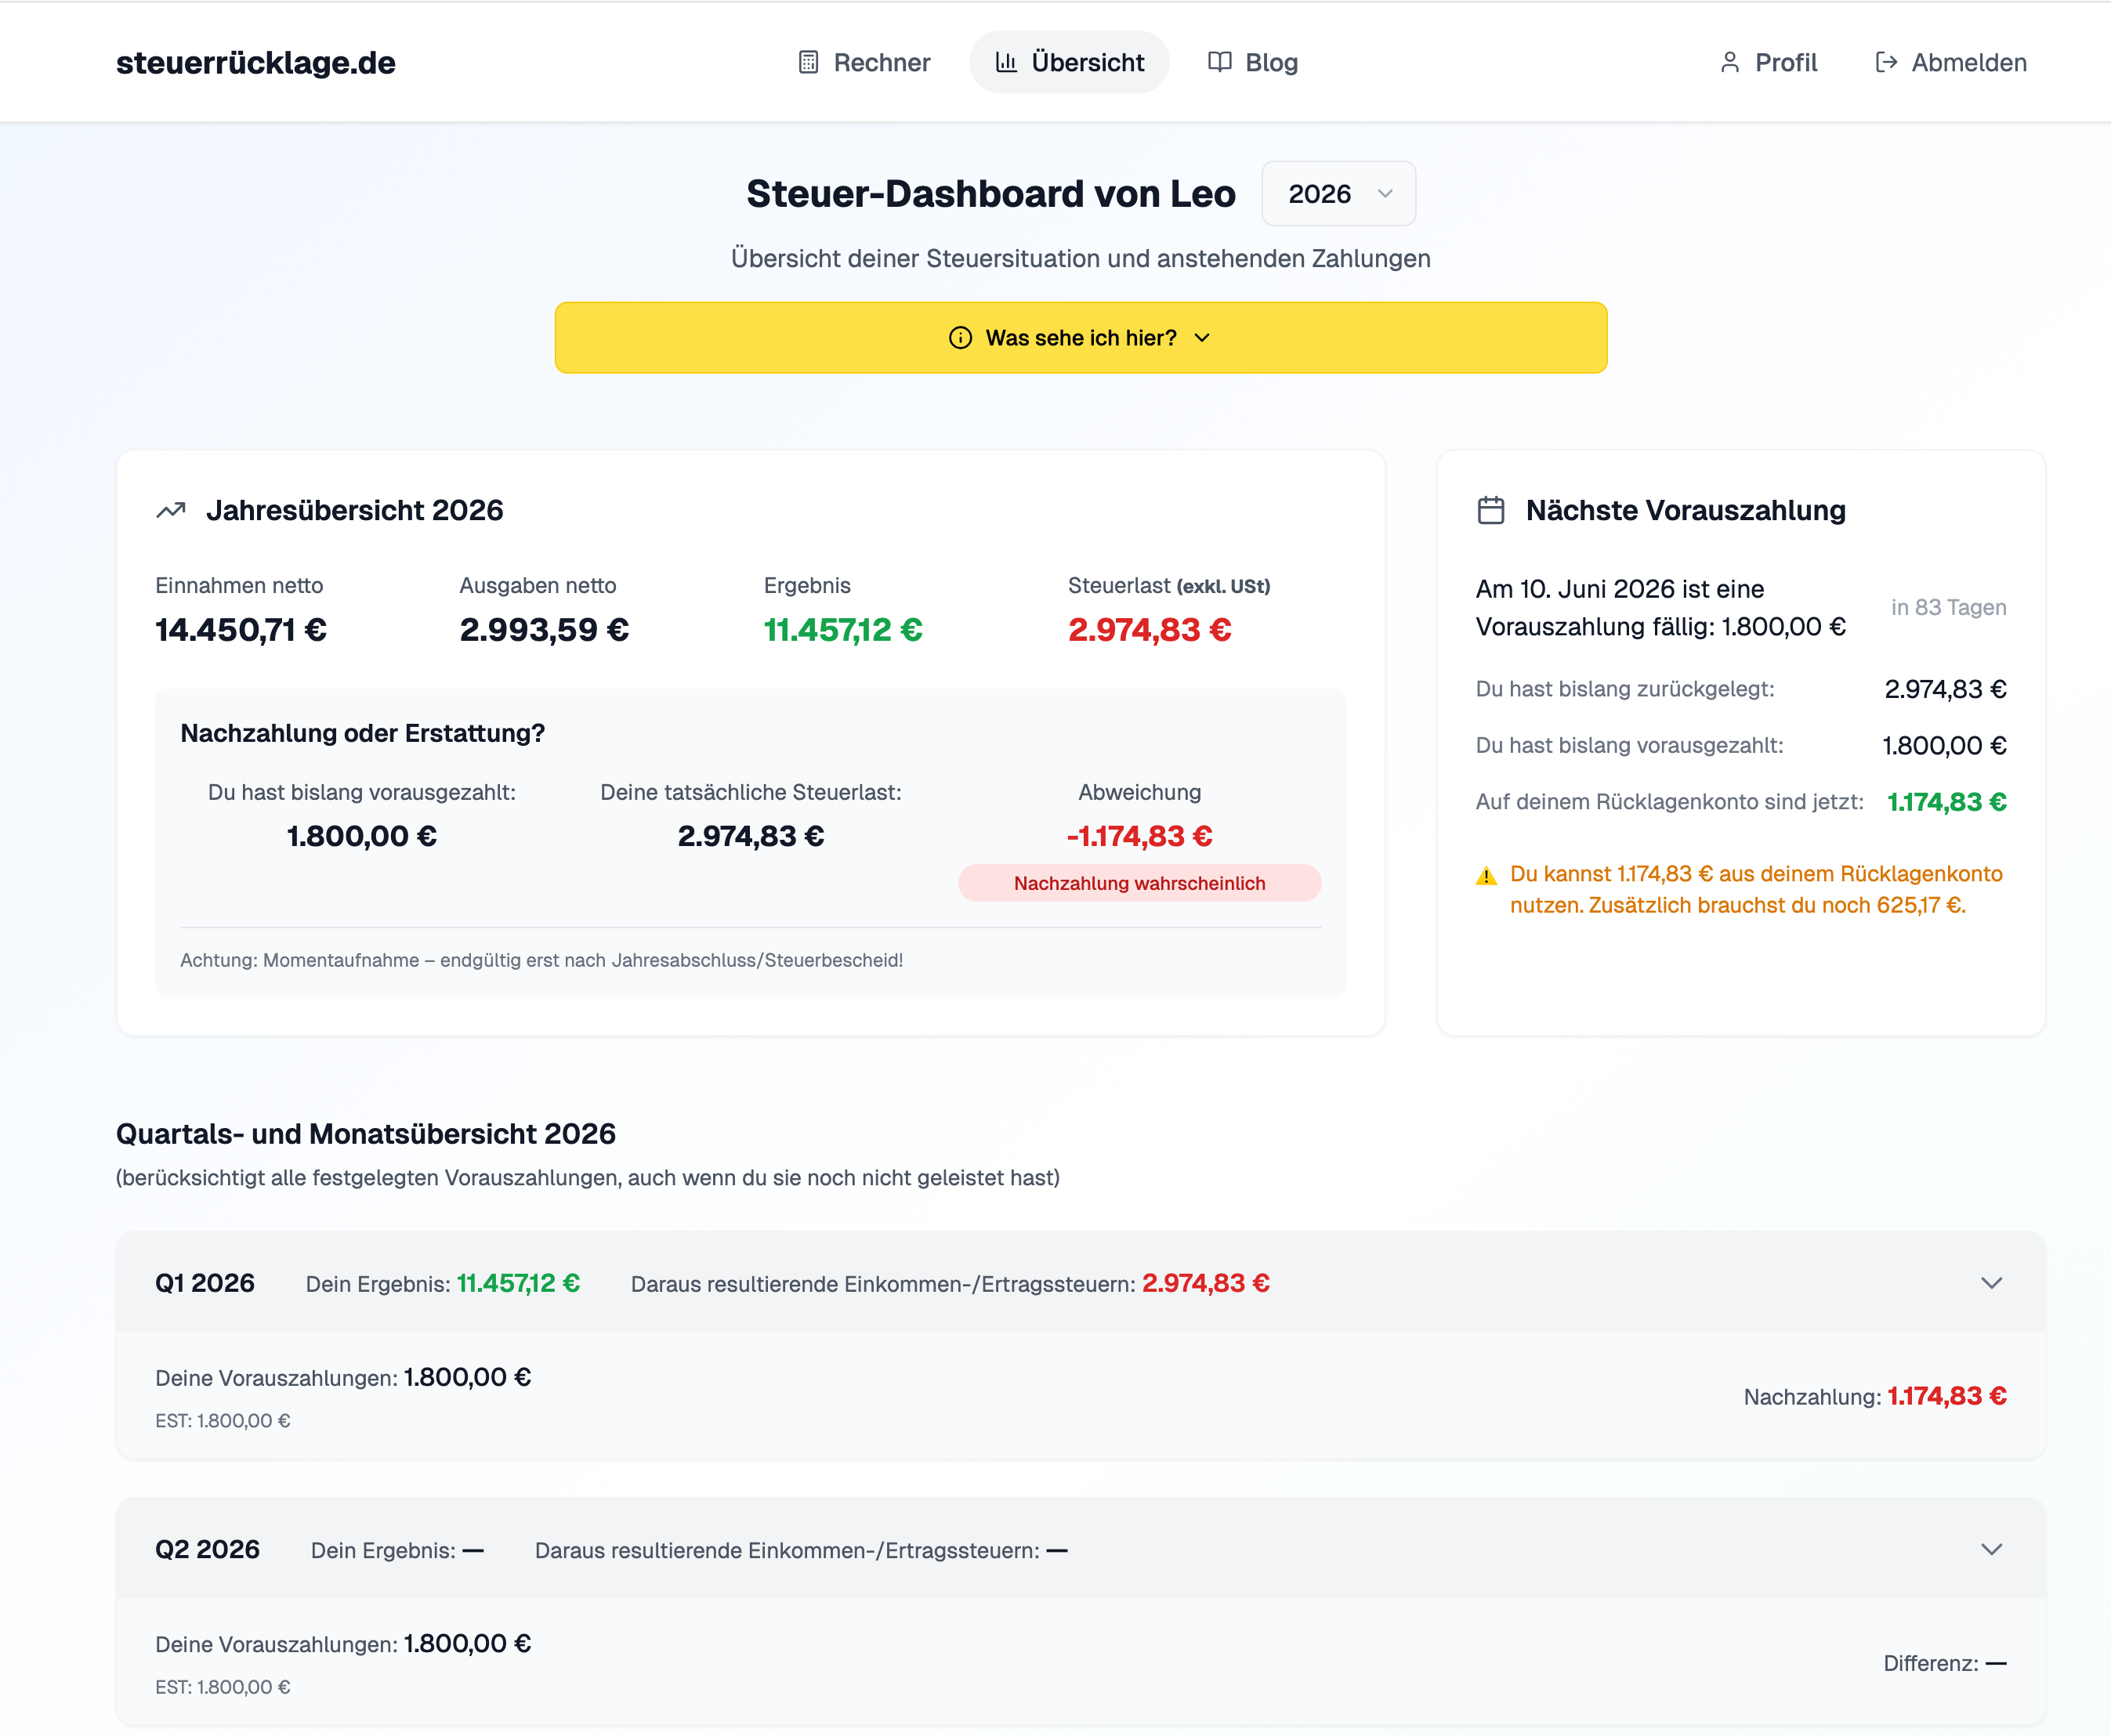Click the bar chart icon in Übersicht
Screen dimensions: 2111x1736
tap(1006, 62)
